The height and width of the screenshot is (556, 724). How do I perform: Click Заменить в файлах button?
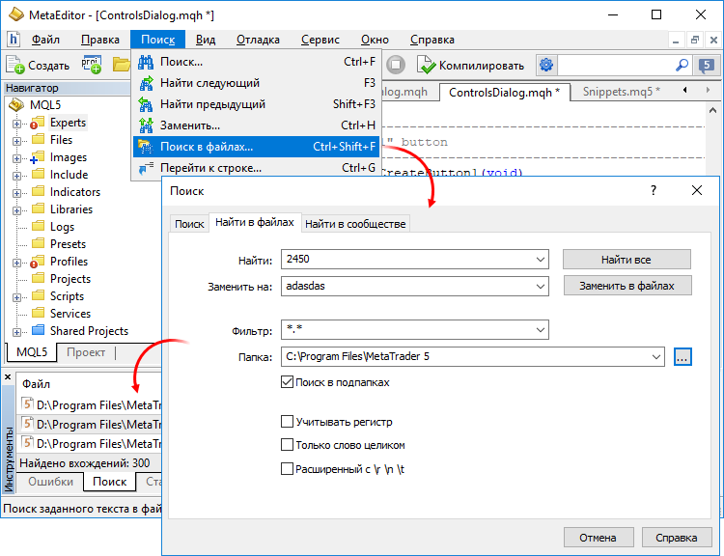(x=627, y=286)
